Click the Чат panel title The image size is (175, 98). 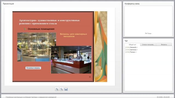[126, 41]
